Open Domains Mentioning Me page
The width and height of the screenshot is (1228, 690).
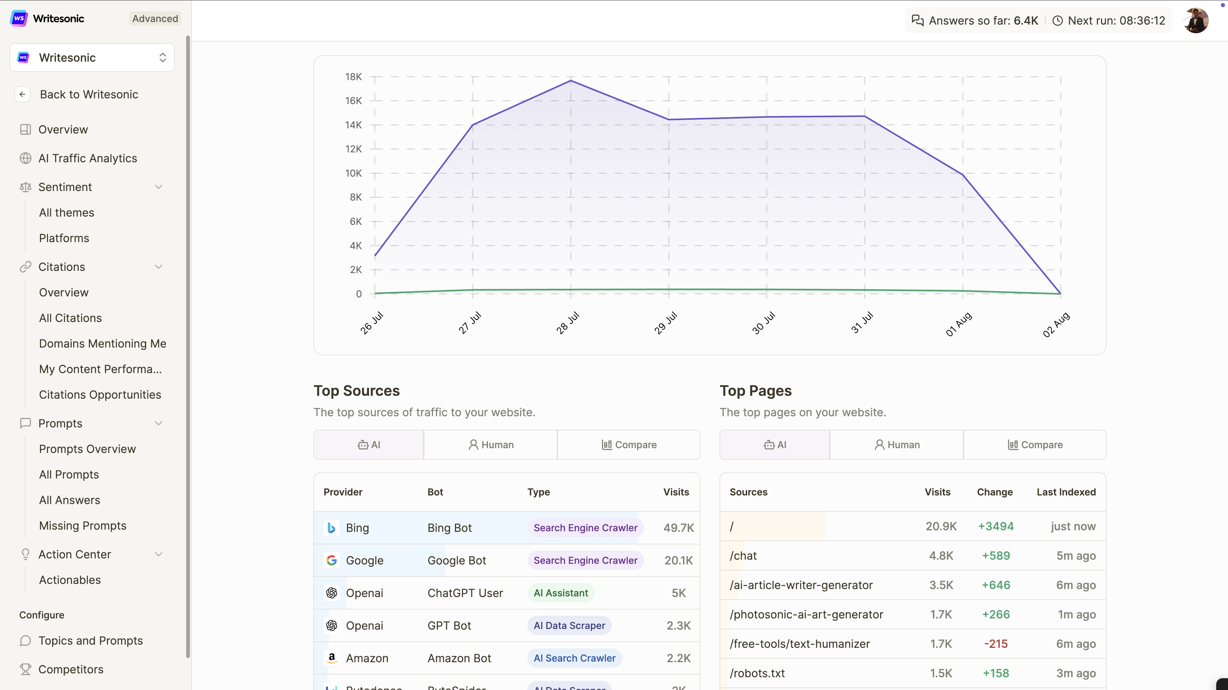tap(102, 343)
